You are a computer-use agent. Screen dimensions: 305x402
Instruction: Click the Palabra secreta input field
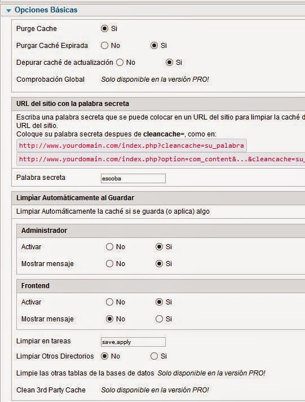pyautogui.click(x=133, y=178)
